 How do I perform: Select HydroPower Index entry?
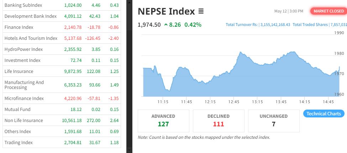click(x=23, y=49)
